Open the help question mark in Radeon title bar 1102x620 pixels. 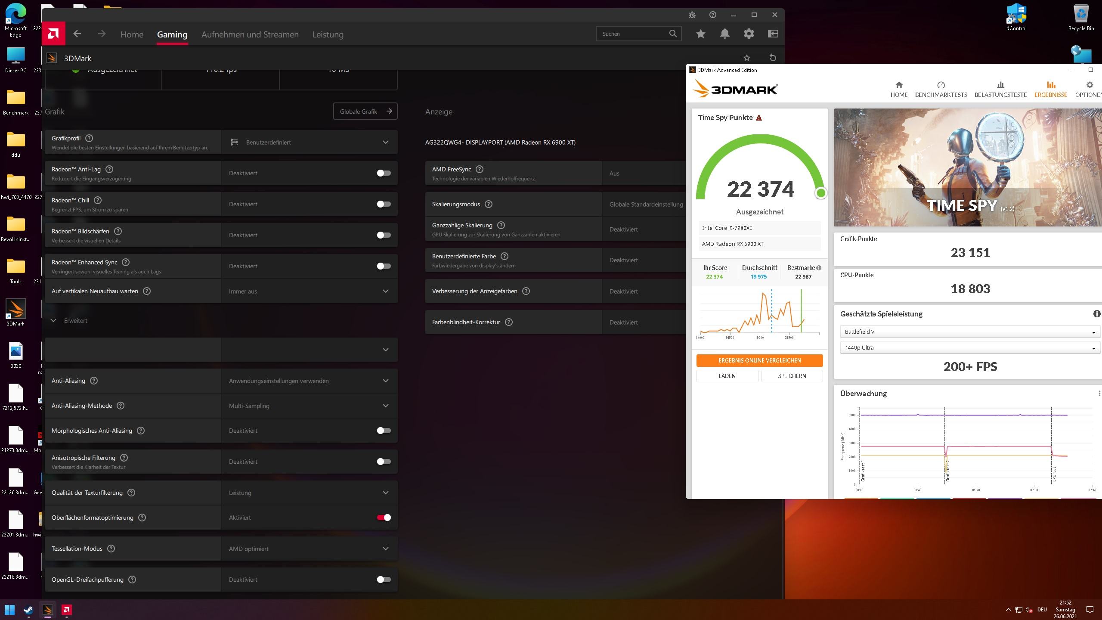713,15
